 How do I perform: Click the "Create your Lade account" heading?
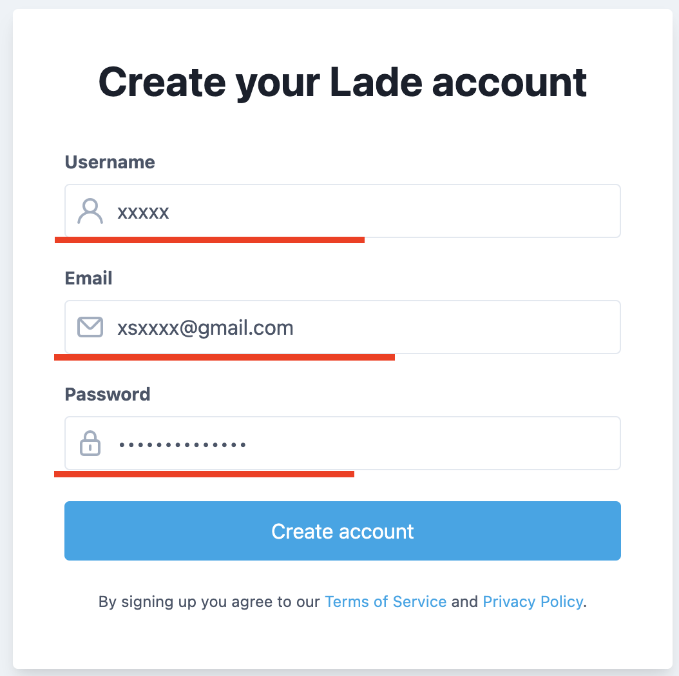tap(343, 82)
